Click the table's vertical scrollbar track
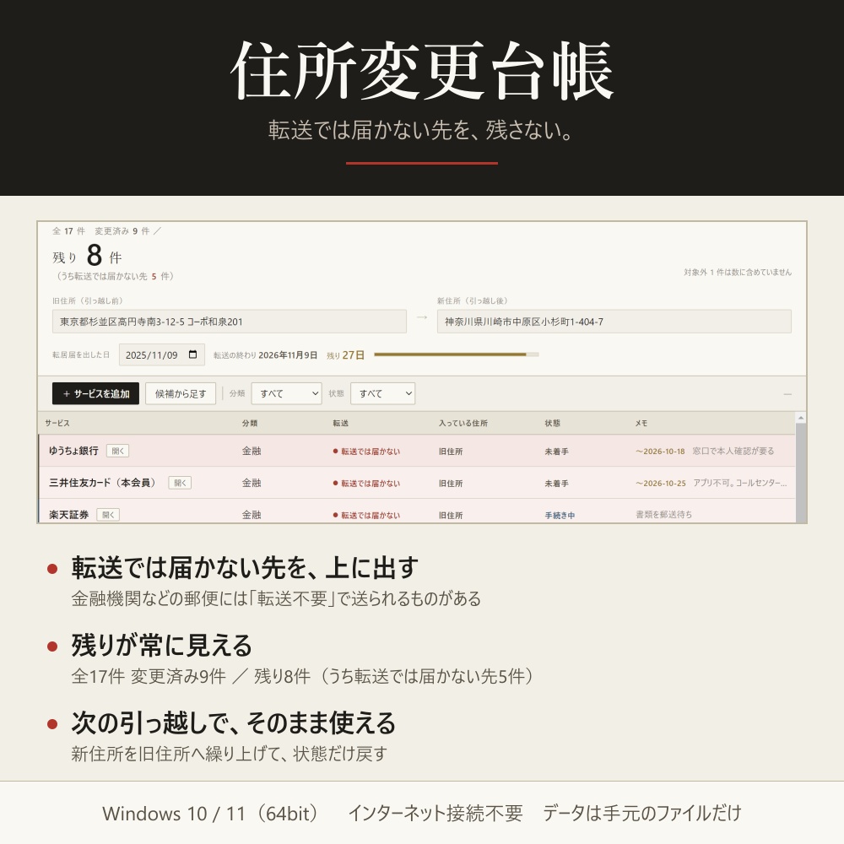 pos(801,473)
